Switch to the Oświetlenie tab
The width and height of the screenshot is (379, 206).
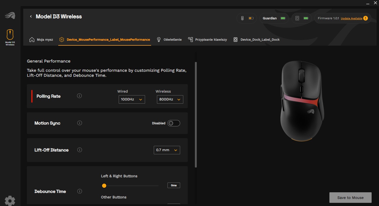point(169,40)
